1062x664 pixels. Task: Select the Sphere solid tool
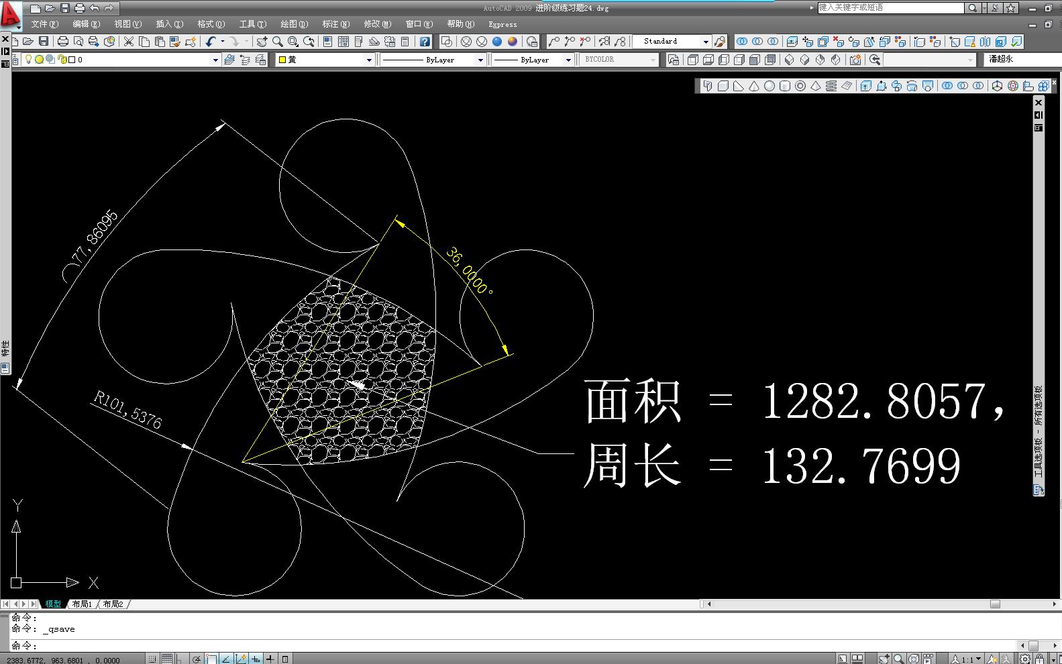pos(769,86)
